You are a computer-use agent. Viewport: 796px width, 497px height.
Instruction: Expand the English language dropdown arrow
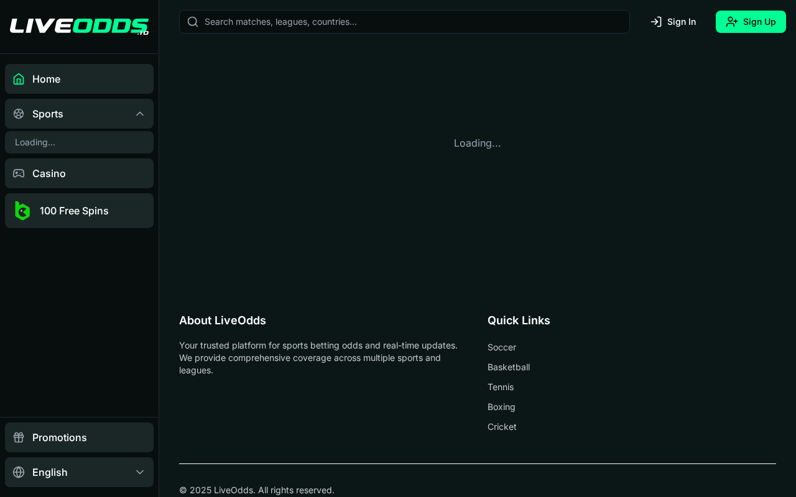(140, 472)
